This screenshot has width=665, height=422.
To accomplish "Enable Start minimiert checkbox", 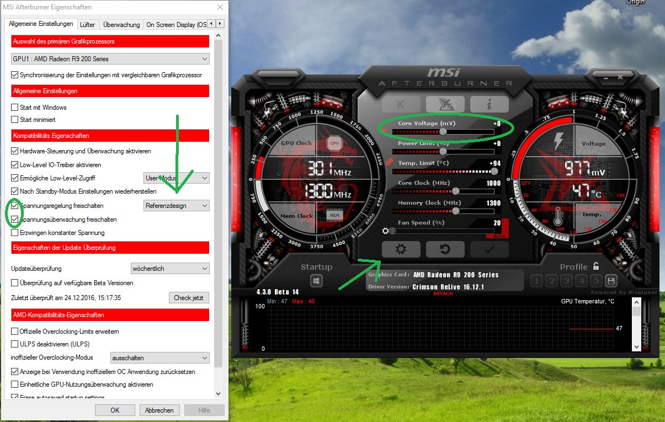I will 15,120.
